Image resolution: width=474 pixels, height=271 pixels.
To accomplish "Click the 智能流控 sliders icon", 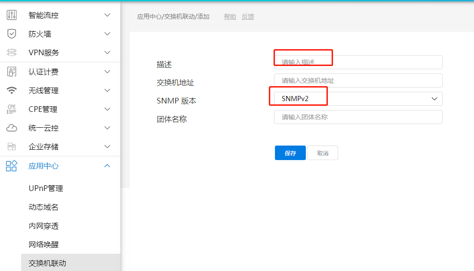I will (12, 15).
